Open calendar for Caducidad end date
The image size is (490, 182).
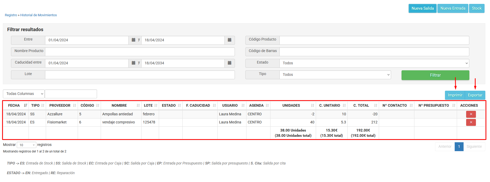(229, 63)
